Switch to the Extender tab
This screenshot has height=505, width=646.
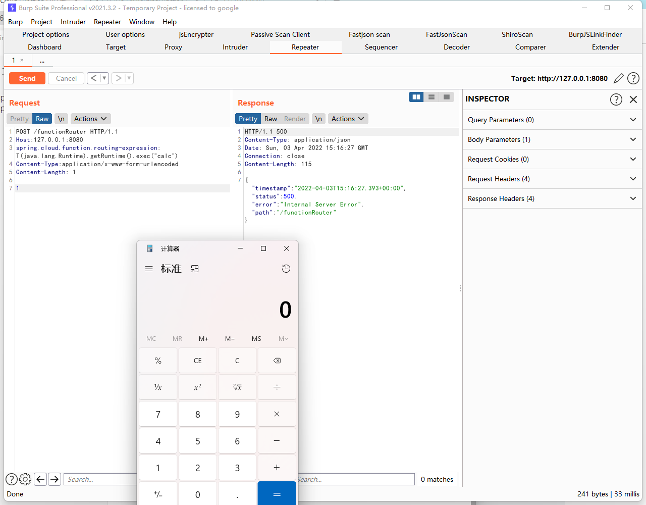click(x=606, y=47)
